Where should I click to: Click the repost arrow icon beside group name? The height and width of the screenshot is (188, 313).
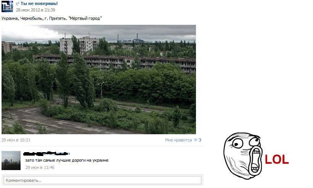pos(18,3)
